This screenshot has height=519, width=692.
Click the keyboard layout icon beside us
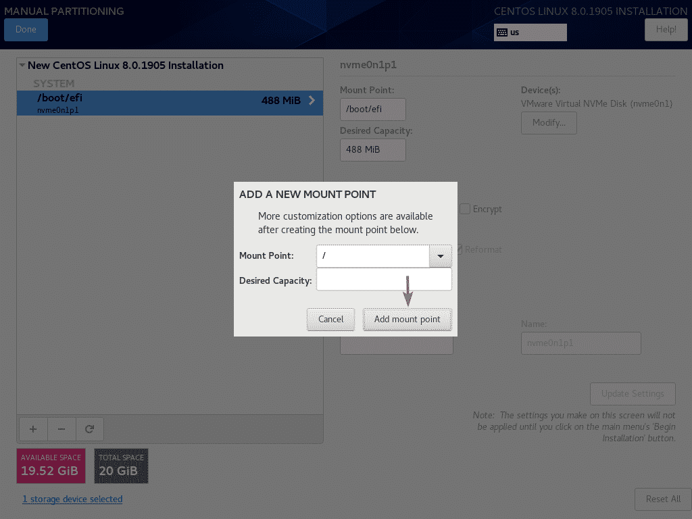[502, 32]
